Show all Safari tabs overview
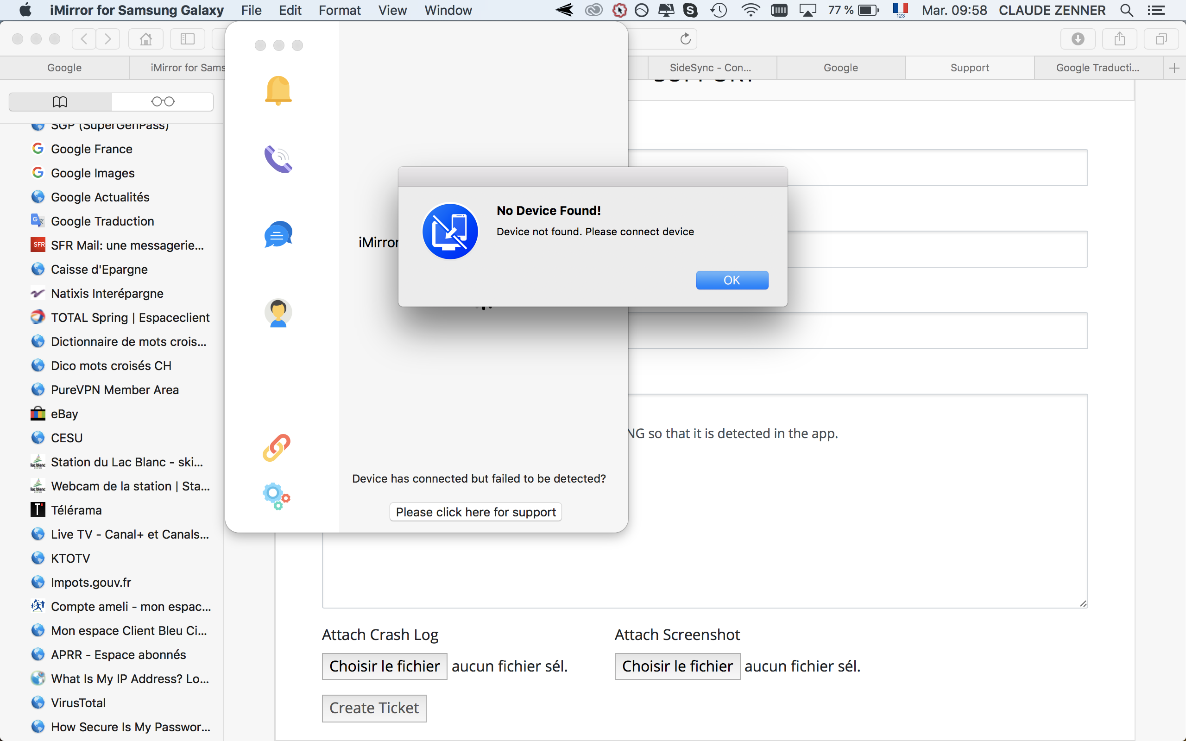The image size is (1186, 741). coord(1161,39)
